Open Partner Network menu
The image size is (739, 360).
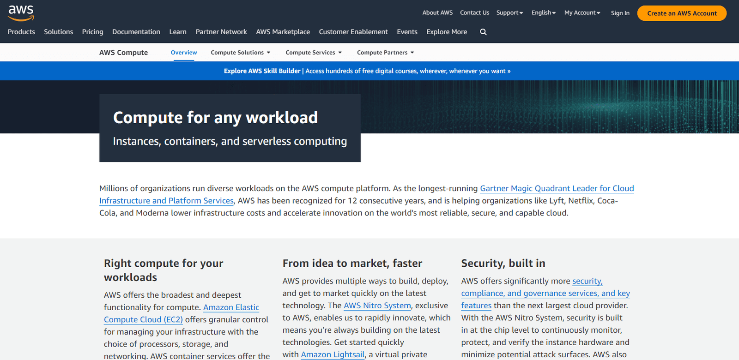click(221, 32)
